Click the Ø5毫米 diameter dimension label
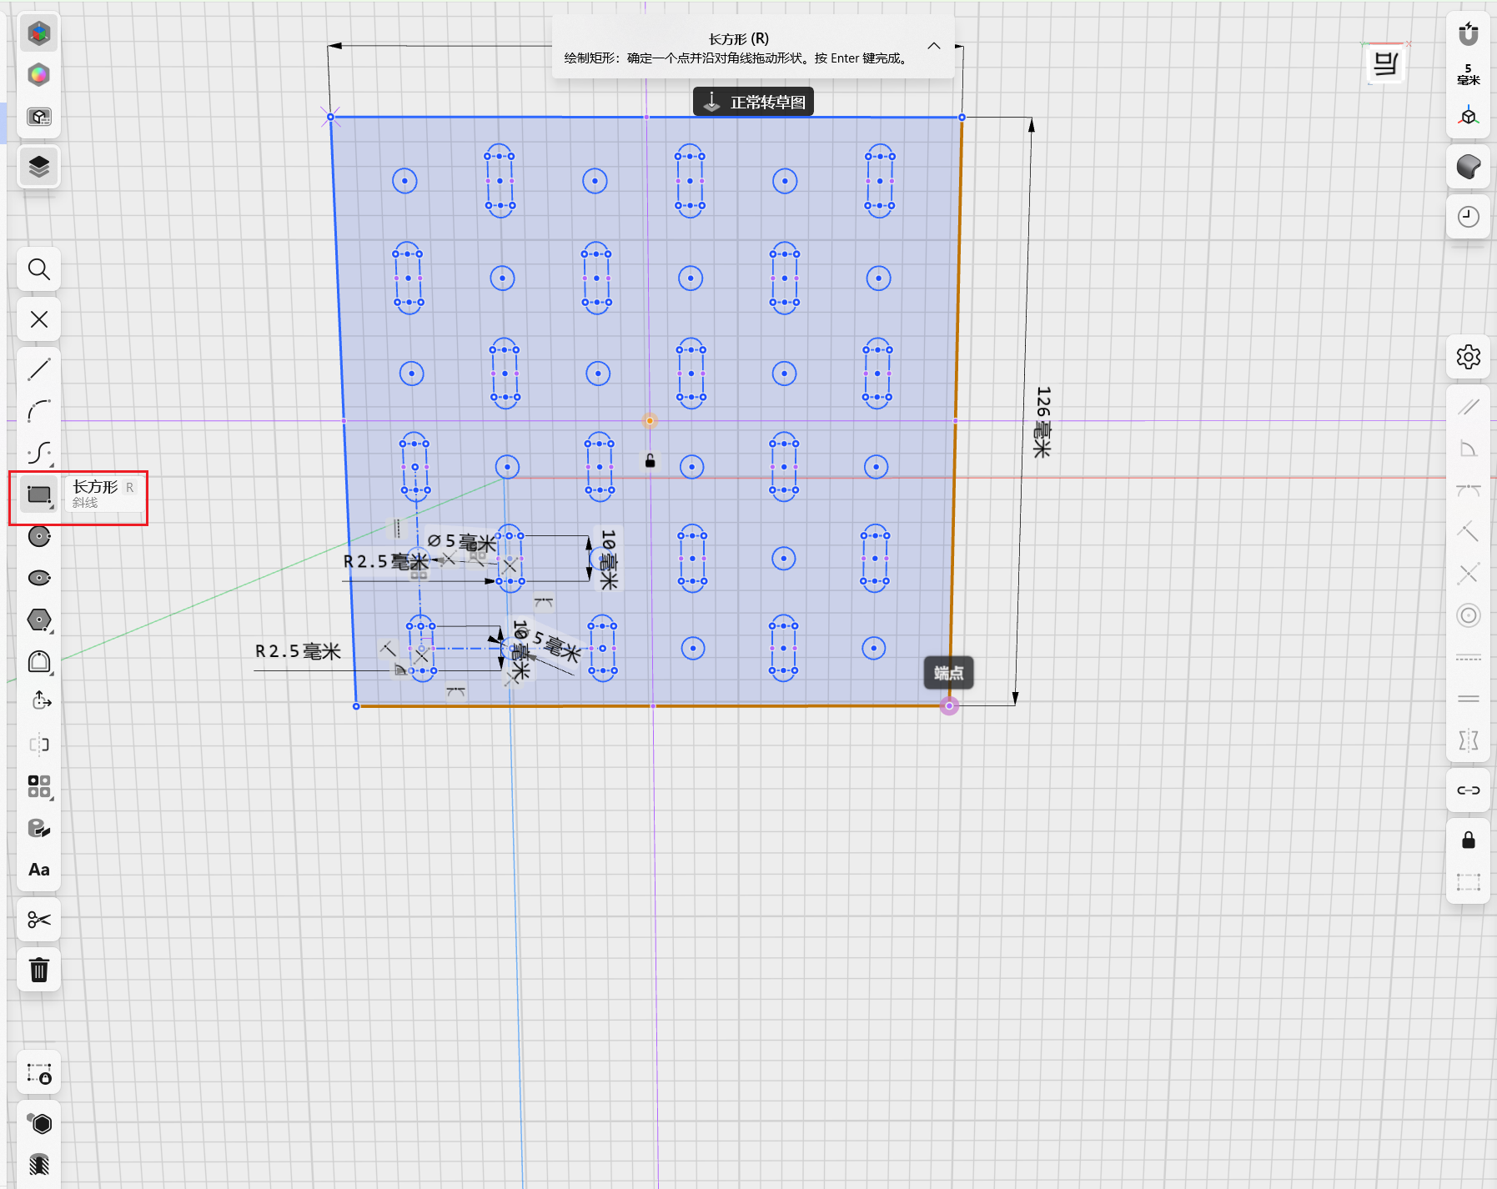 [461, 542]
